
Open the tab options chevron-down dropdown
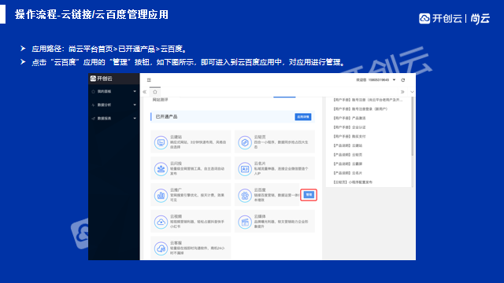click(x=412, y=92)
